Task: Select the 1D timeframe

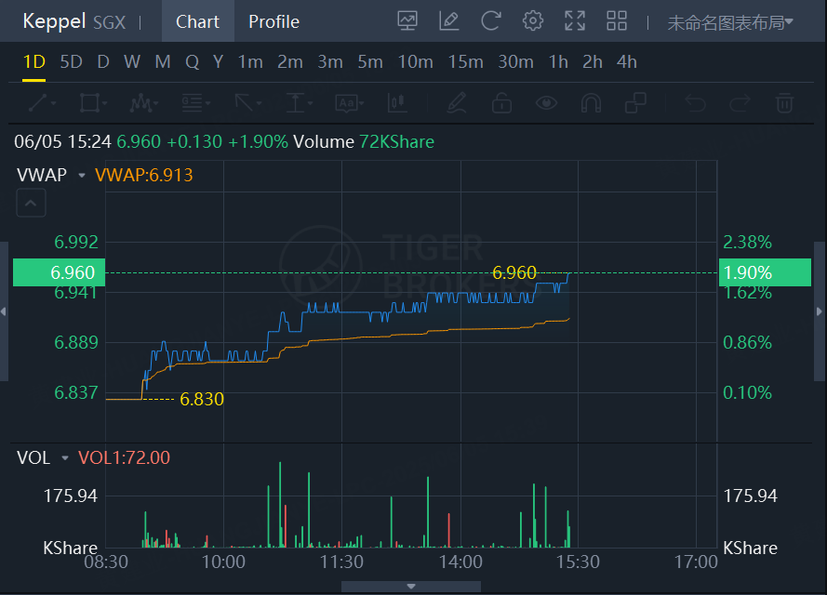Action: pos(33,62)
